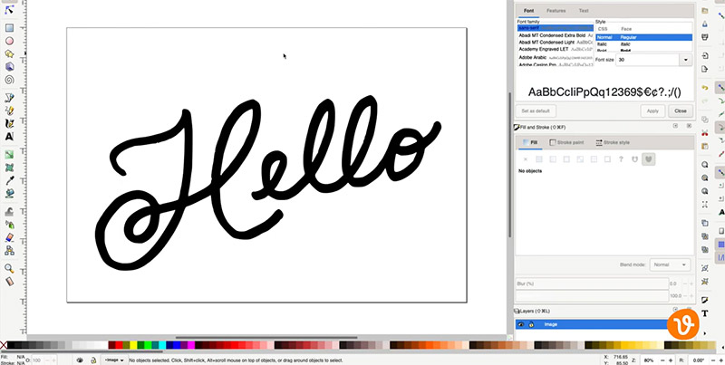Select the Mesh gradient tool
Image resolution: width=725 pixels, height=365 pixels.
point(9,168)
